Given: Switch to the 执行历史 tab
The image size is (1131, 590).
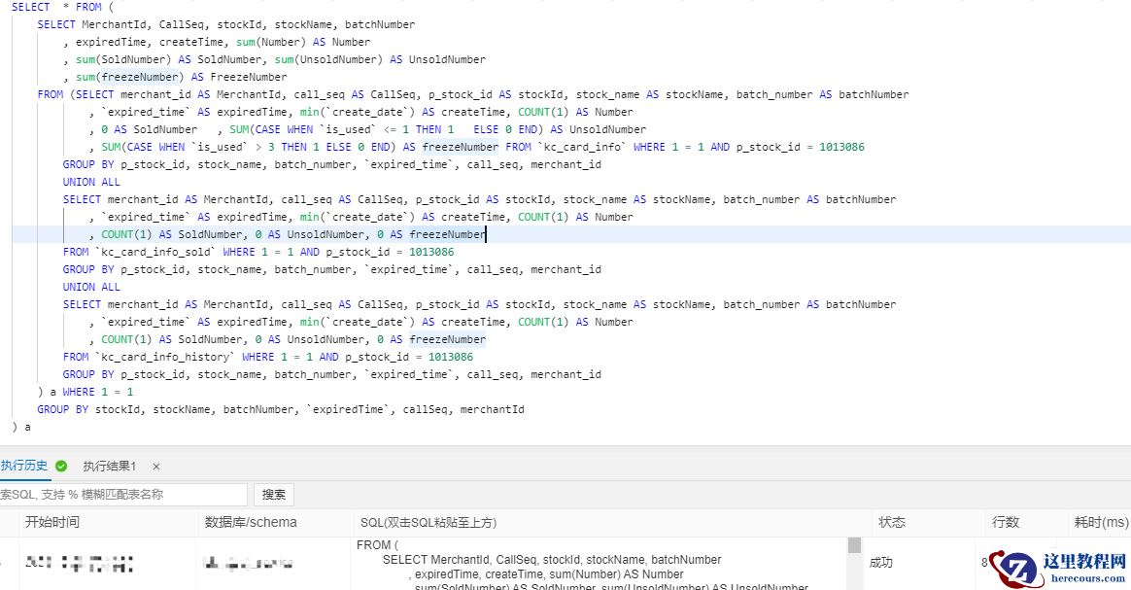Looking at the screenshot, I should click(23, 466).
